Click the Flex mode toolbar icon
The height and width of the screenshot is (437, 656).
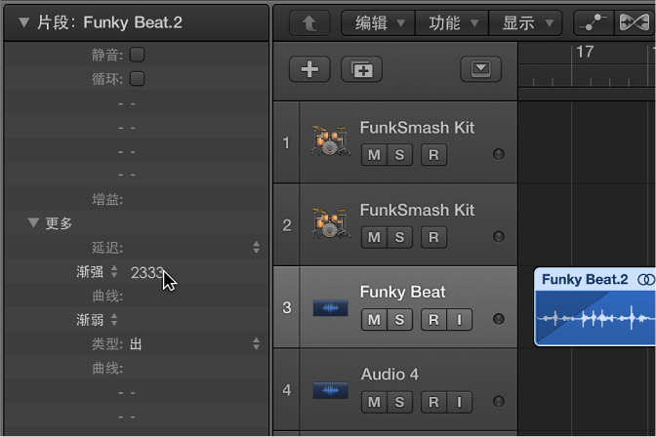634,21
